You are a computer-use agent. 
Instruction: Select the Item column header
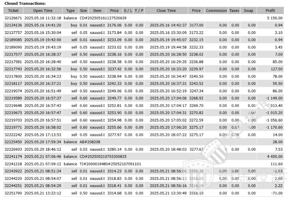click(x=97, y=11)
